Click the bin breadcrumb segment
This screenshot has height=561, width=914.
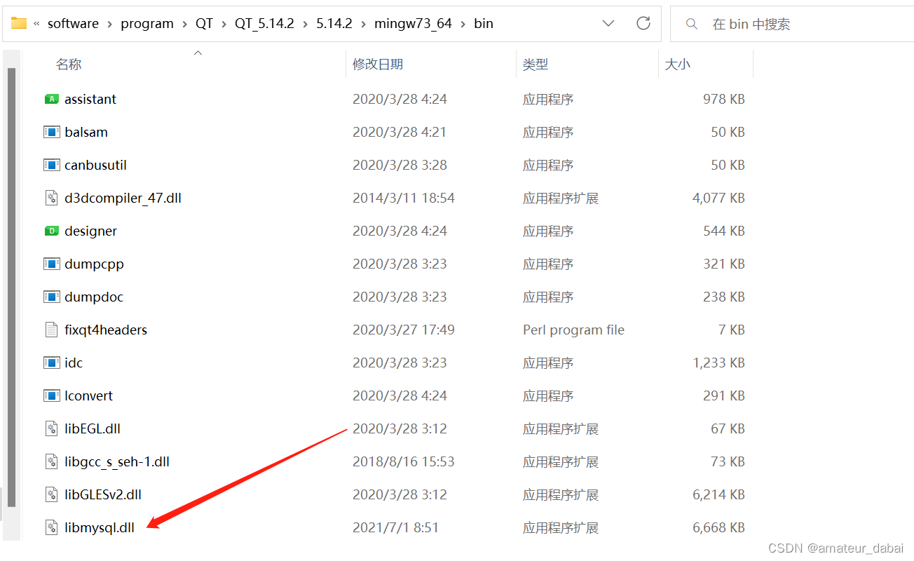click(x=484, y=23)
